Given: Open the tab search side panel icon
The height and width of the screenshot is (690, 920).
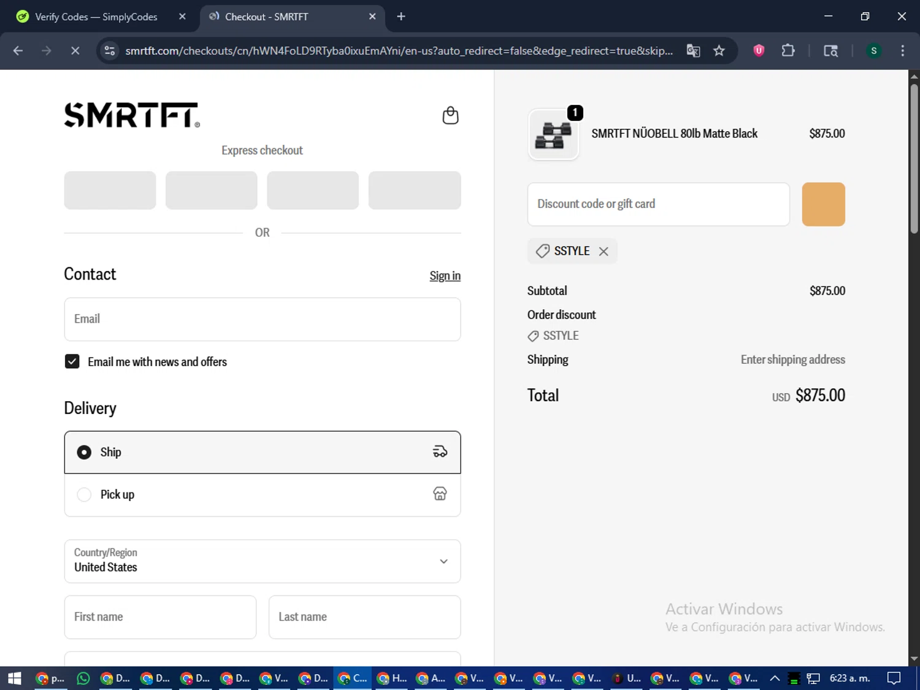Looking at the screenshot, I should 830,51.
